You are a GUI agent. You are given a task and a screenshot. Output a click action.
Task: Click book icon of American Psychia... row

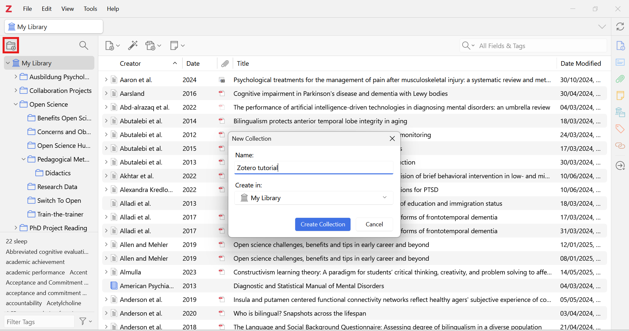[114, 286]
